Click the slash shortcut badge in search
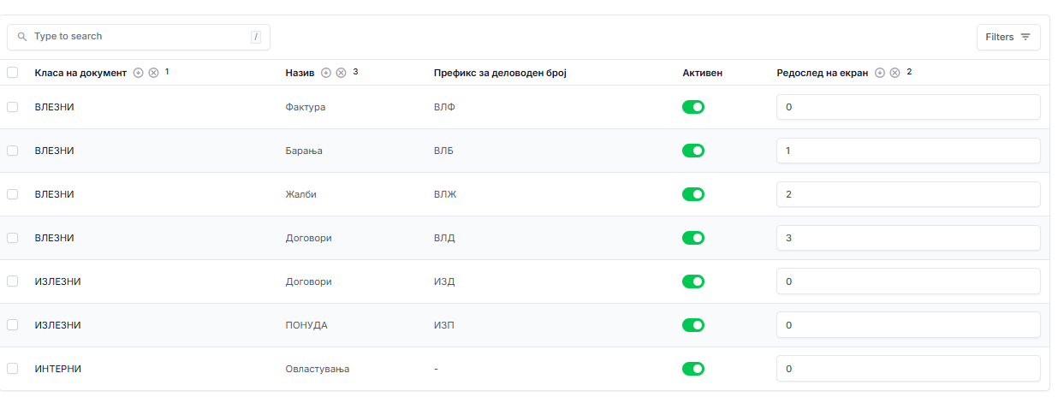This screenshot has width=1064, height=397. click(255, 37)
